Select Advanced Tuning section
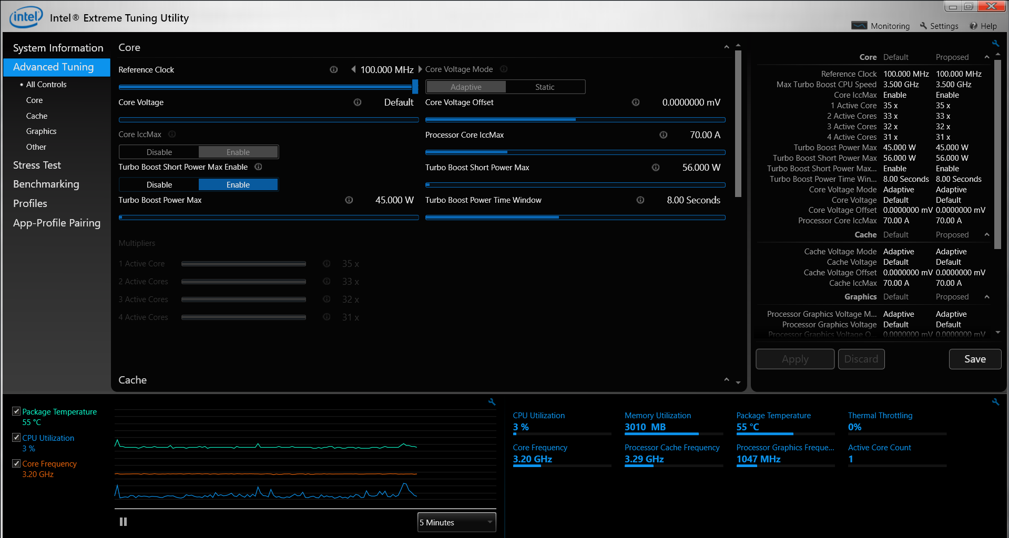The image size is (1009, 538). click(x=57, y=67)
